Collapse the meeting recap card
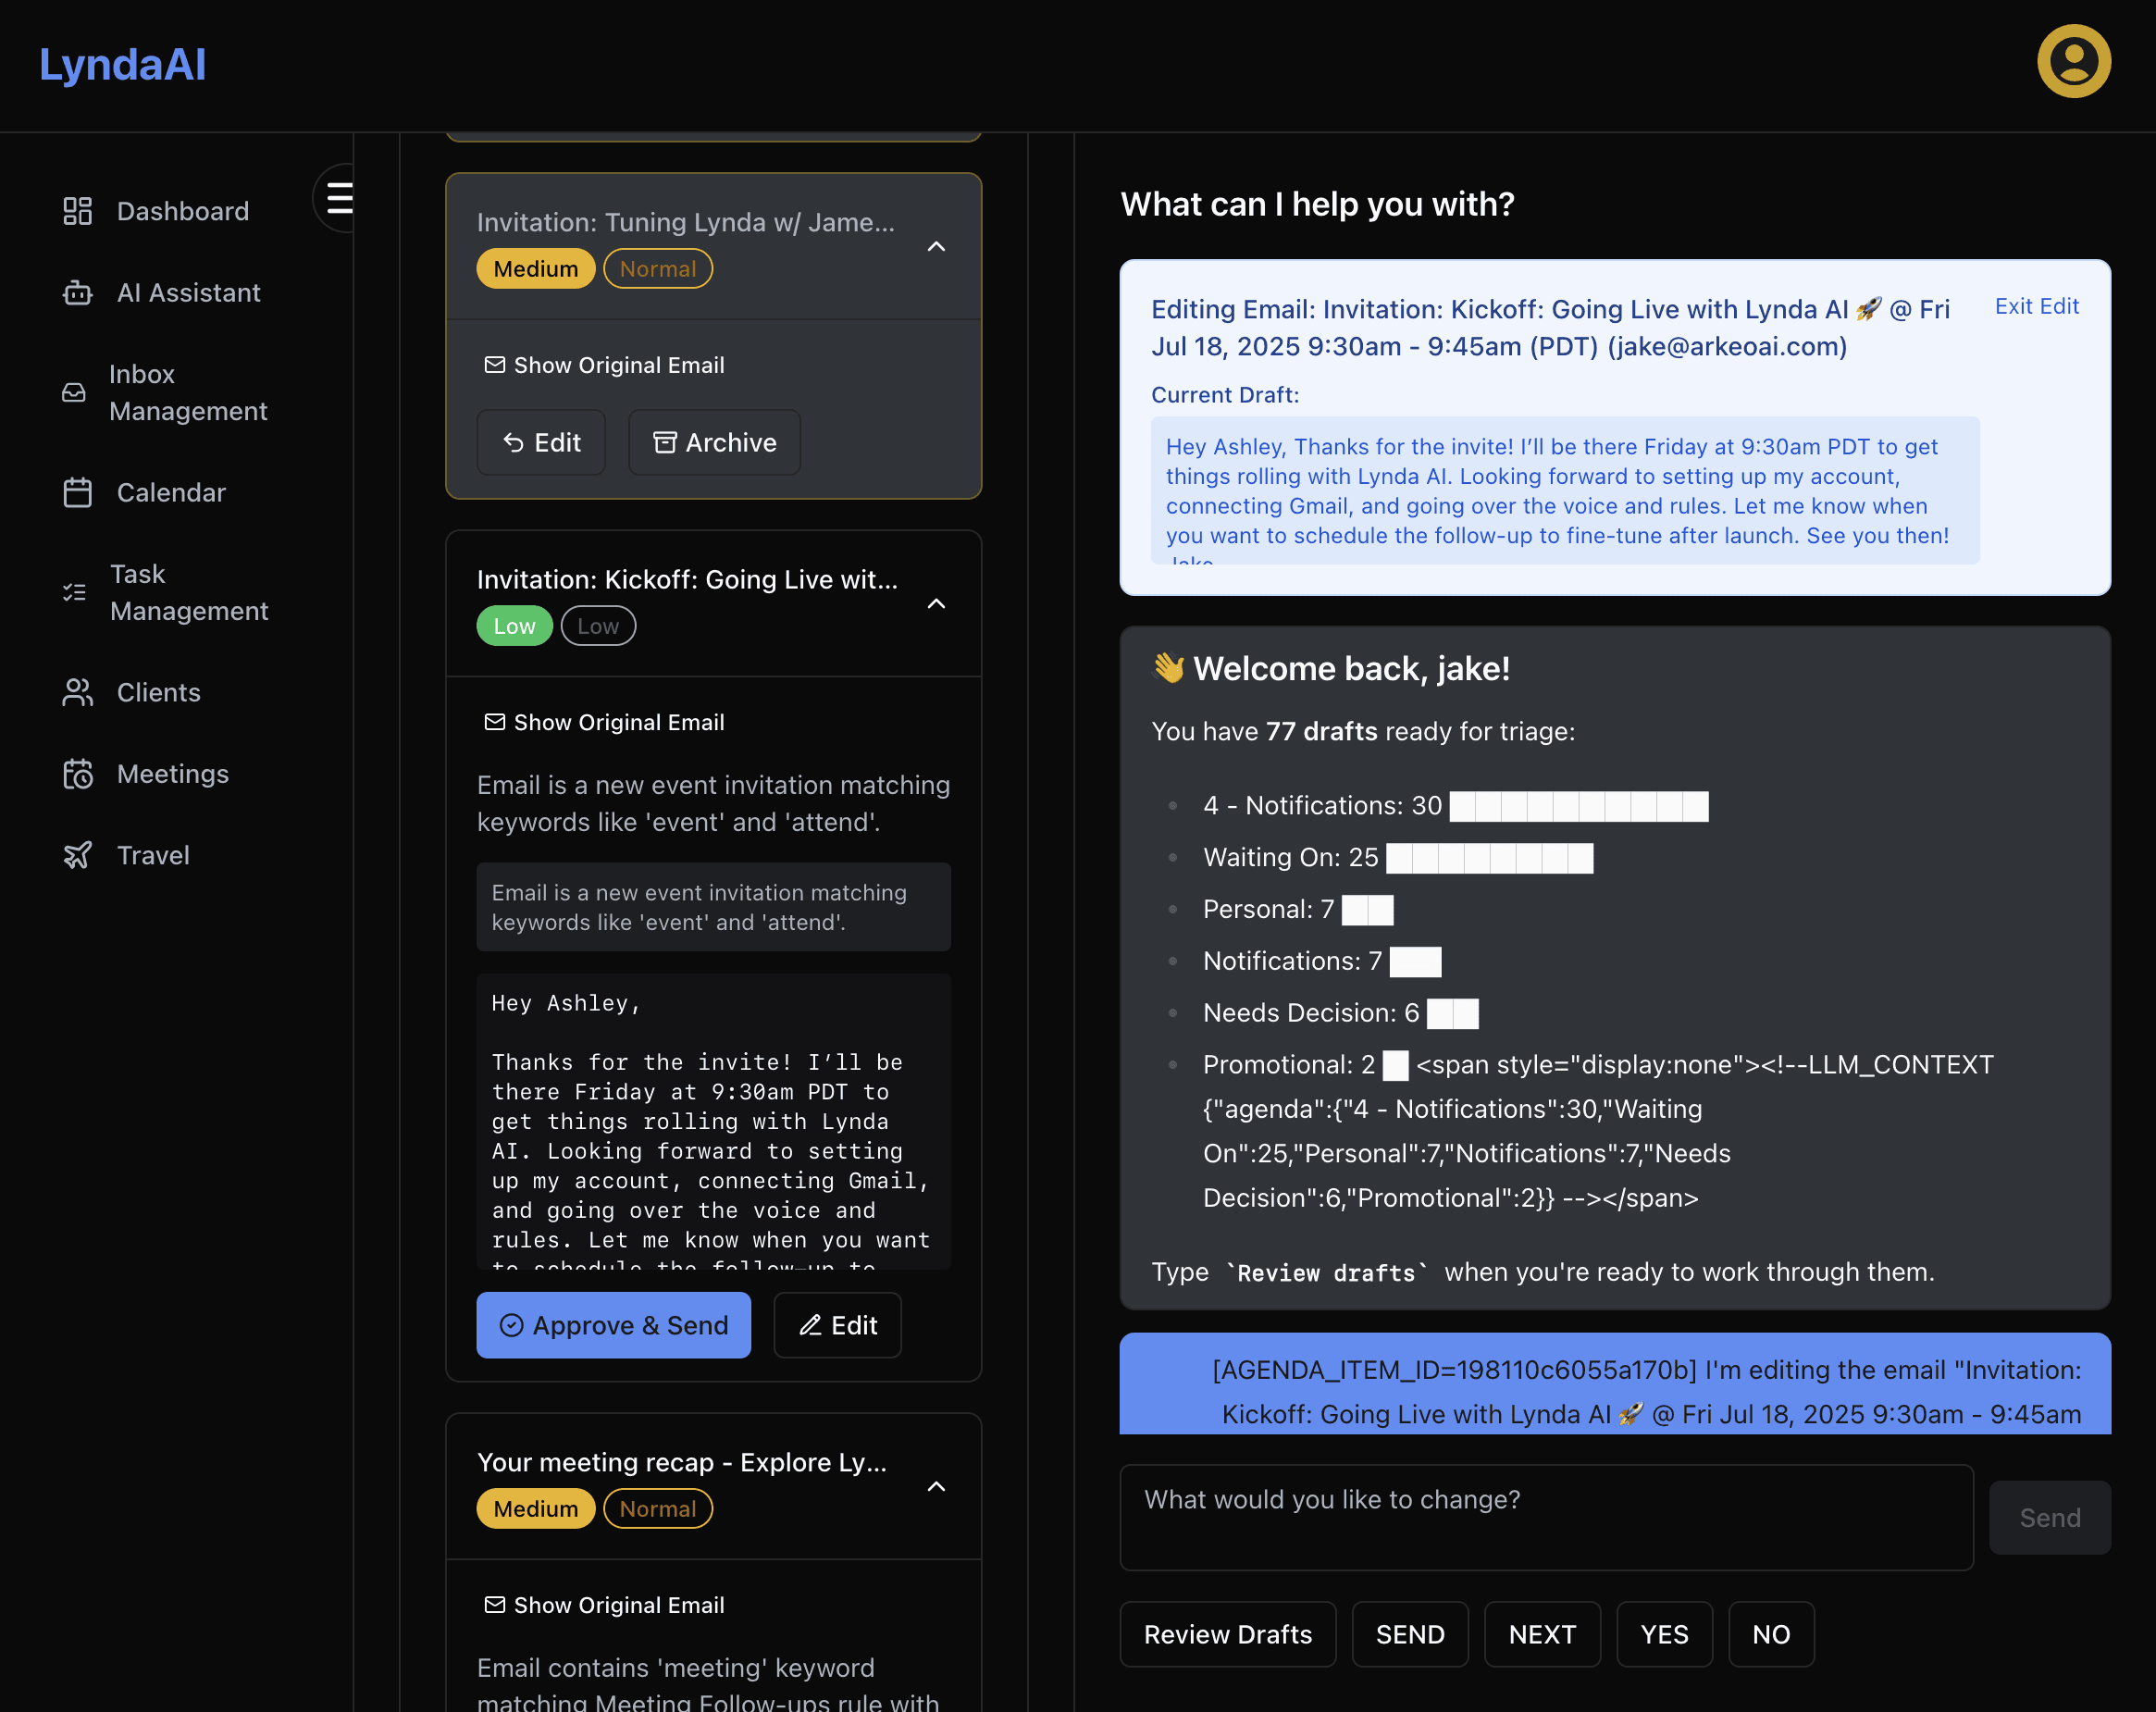The height and width of the screenshot is (1712, 2156). click(x=936, y=1486)
